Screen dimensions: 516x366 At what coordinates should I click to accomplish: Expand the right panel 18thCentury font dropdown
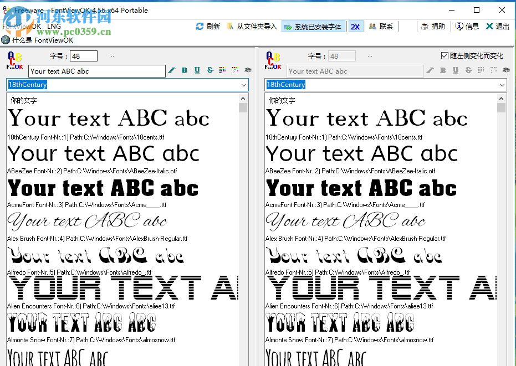502,85
